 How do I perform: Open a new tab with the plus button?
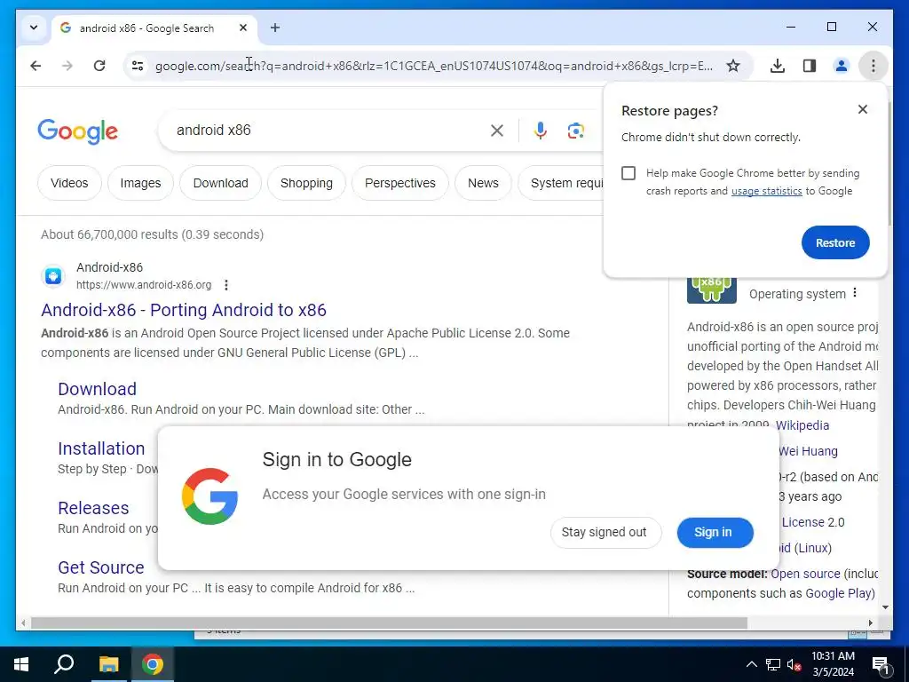pyautogui.click(x=275, y=28)
